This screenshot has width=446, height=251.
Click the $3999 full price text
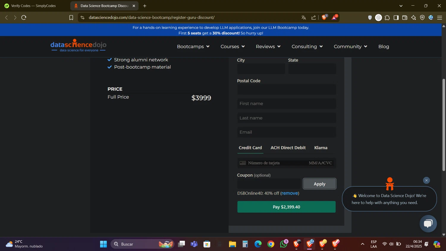(x=201, y=98)
